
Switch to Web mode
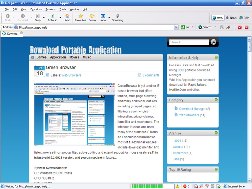[x=218, y=18]
